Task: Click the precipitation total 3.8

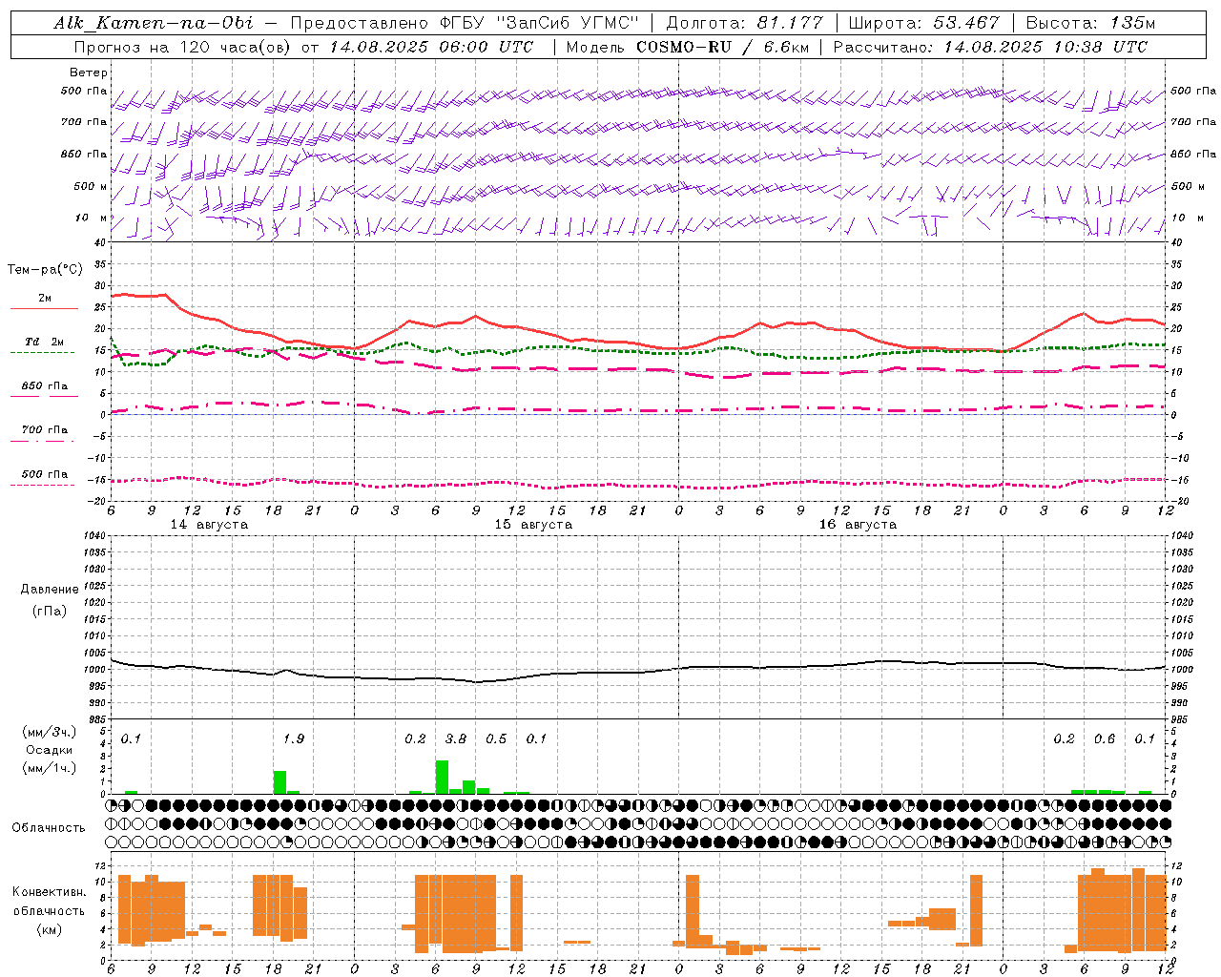Action: point(456,738)
